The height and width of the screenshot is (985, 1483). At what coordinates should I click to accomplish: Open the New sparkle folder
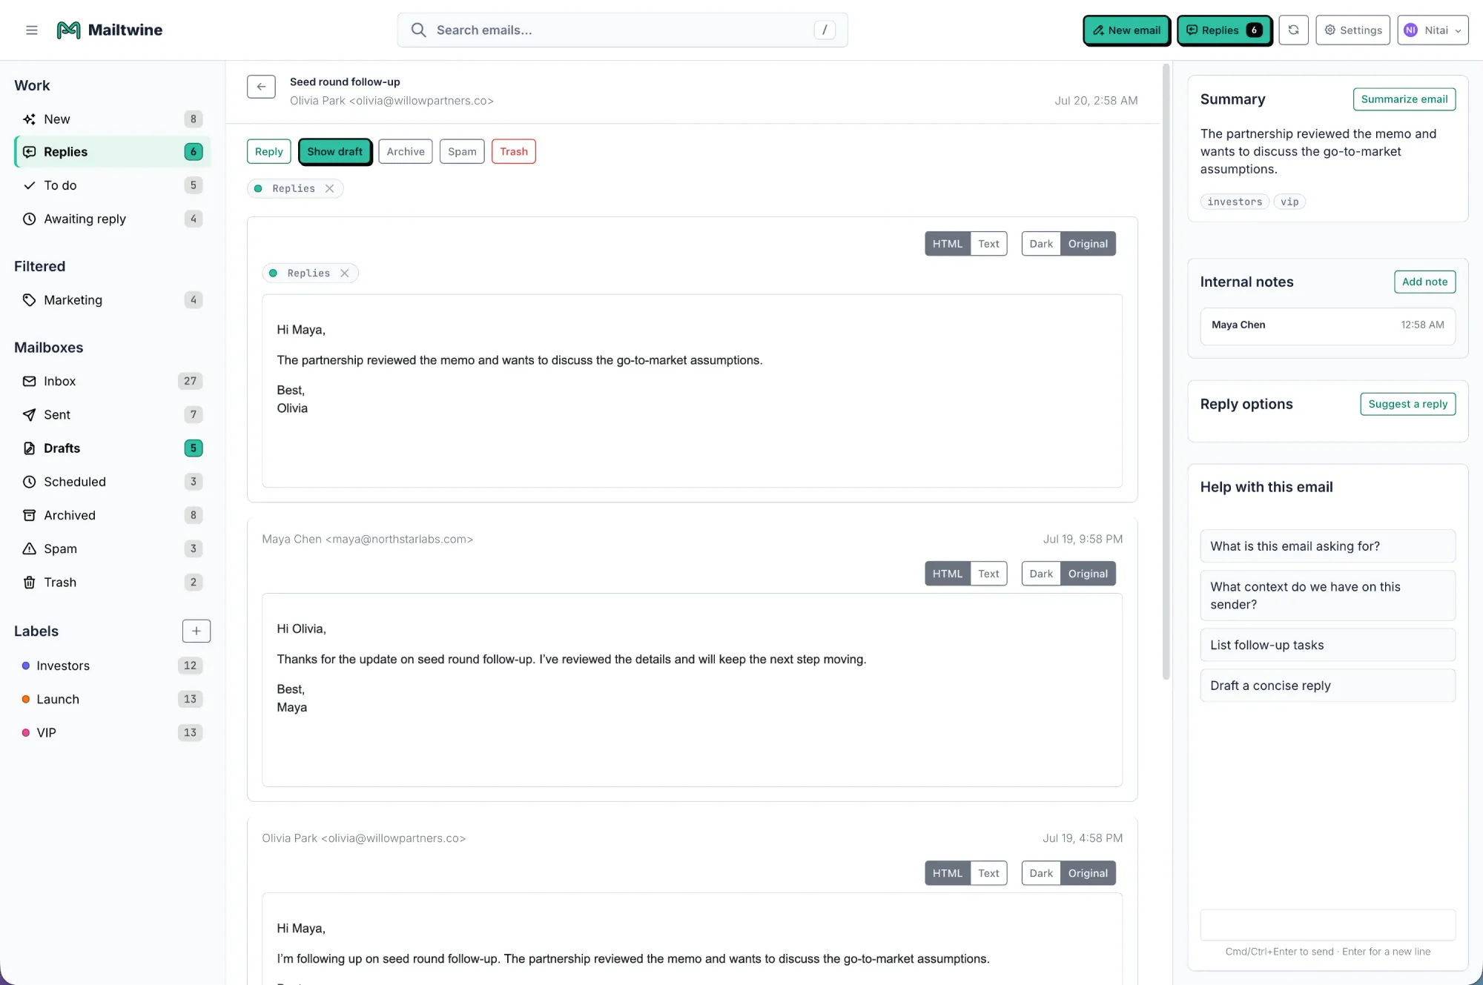click(112, 119)
